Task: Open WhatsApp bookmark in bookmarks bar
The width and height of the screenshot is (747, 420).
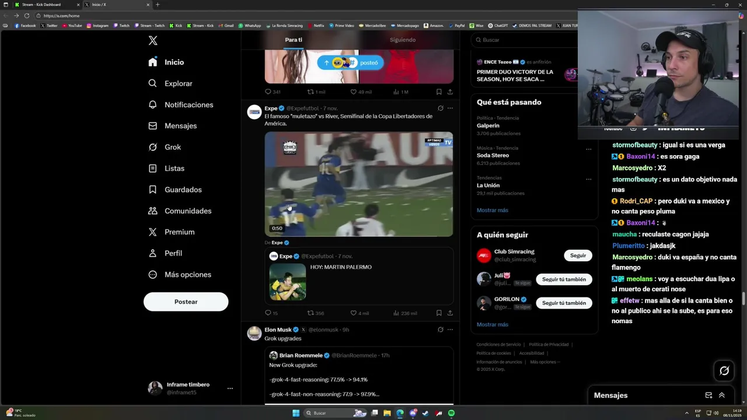Action: pyautogui.click(x=249, y=26)
